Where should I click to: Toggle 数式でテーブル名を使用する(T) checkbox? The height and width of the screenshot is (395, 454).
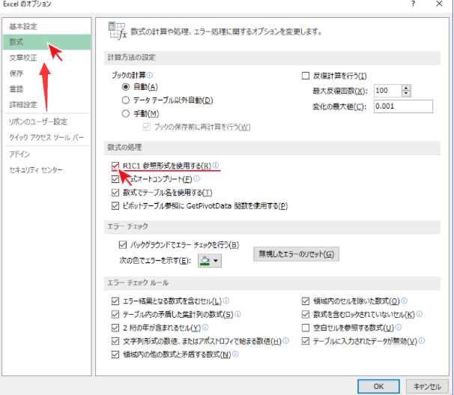click(115, 193)
